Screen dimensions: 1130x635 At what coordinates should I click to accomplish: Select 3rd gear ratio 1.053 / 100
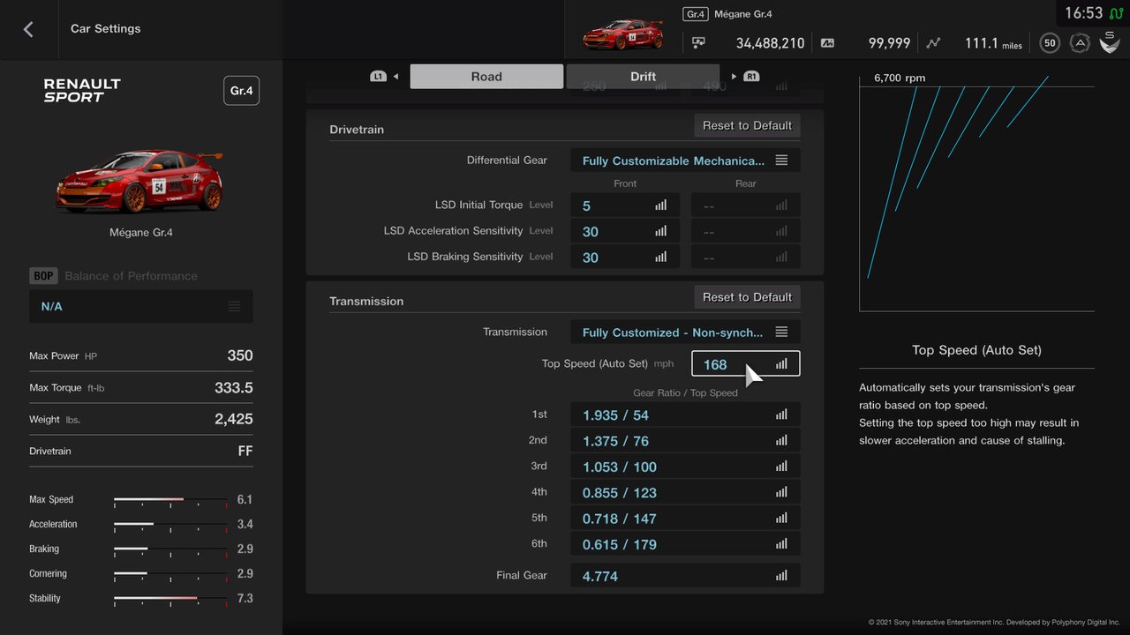click(x=686, y=467)
